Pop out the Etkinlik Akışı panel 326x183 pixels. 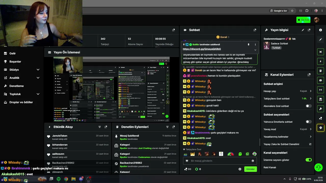[x=106, y=127]
